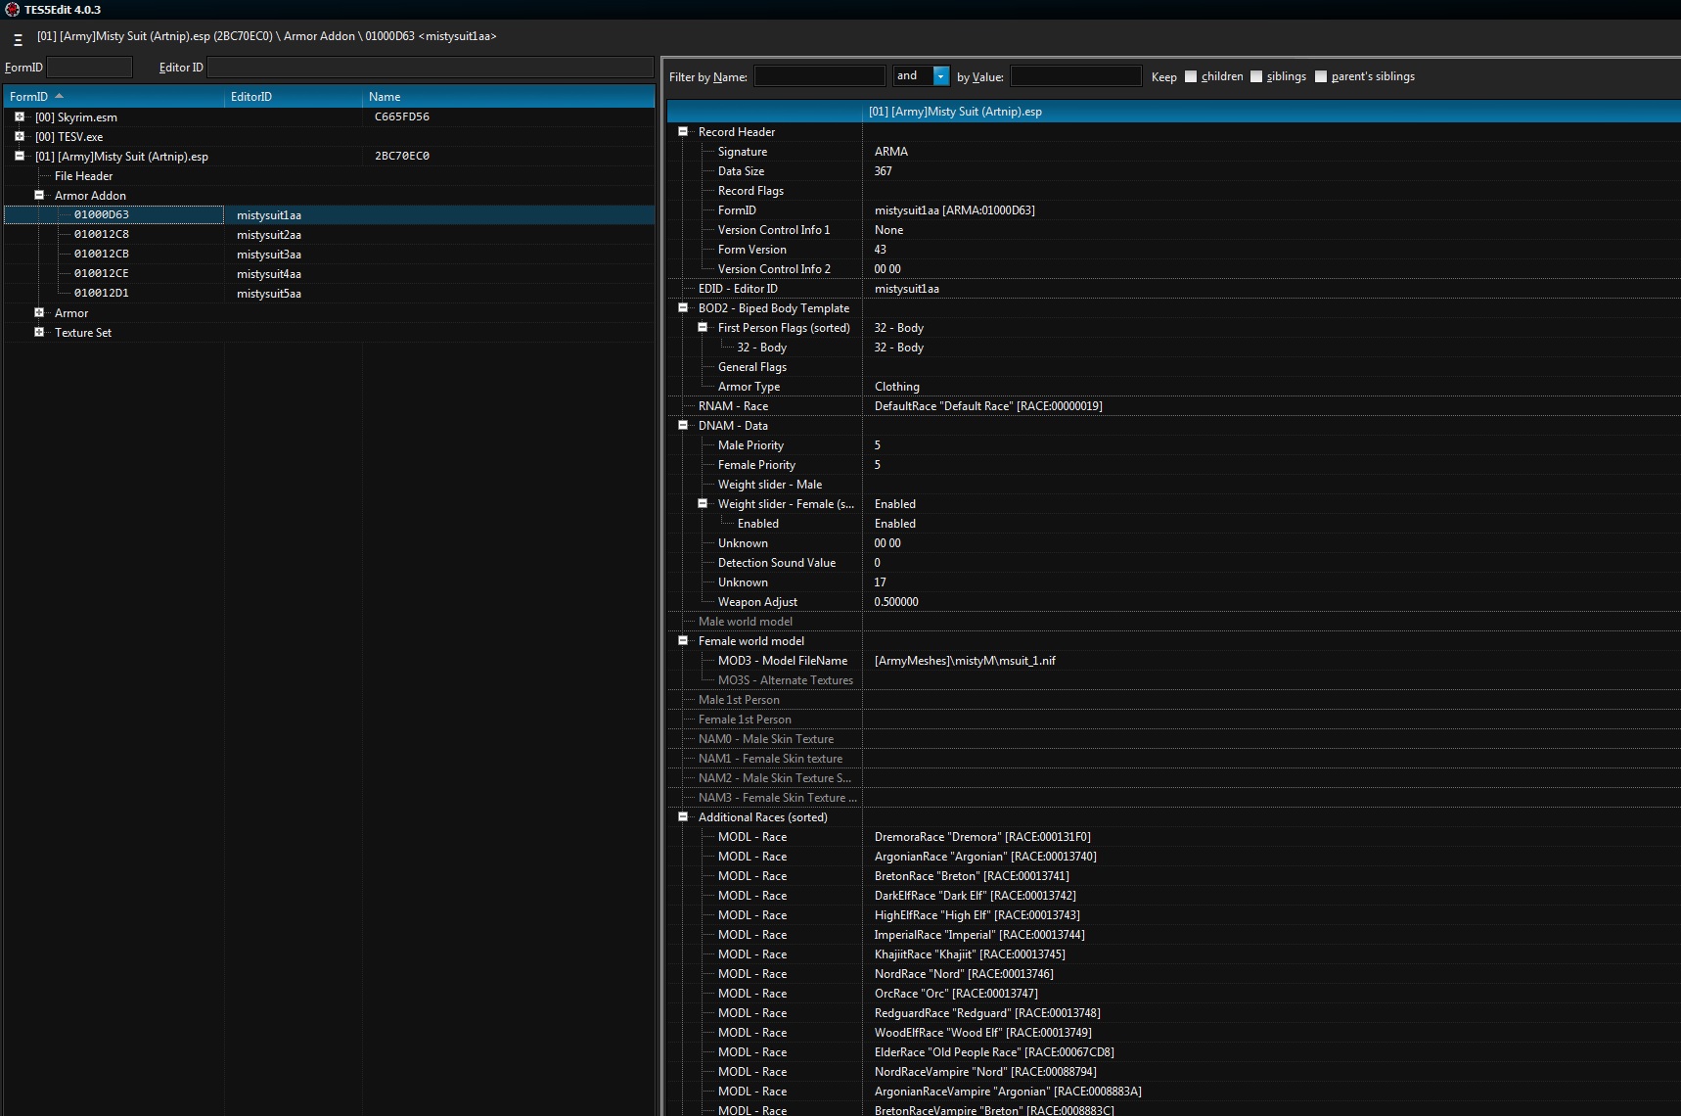Click the Filter by Name input field
Screen dimensions: 1681x1116
[819, 76]
